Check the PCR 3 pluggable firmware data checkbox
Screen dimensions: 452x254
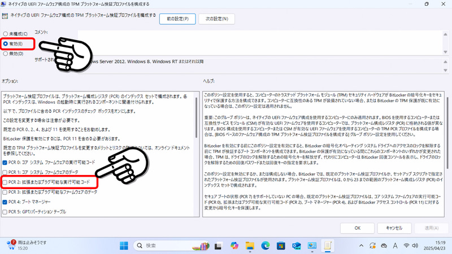pos(5,192)
